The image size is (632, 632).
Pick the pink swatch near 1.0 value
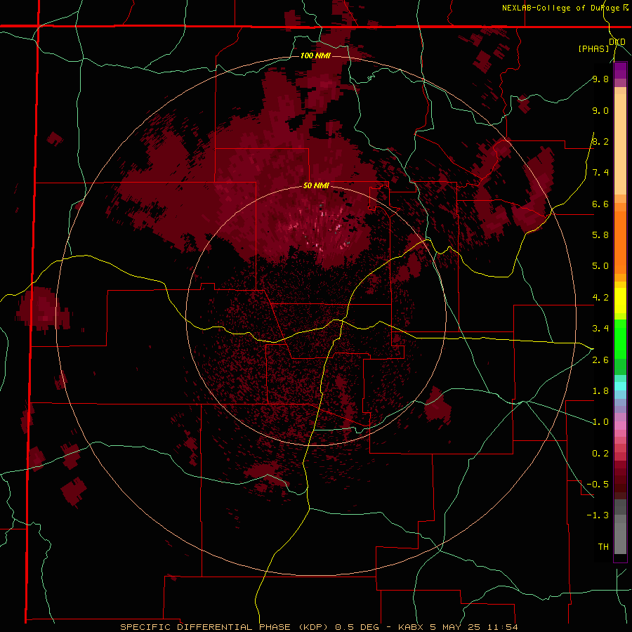[620, 426]
